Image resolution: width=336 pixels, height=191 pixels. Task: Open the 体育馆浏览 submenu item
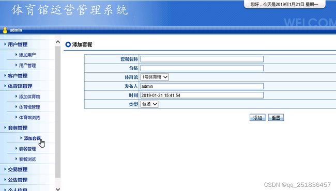point(29,118)
